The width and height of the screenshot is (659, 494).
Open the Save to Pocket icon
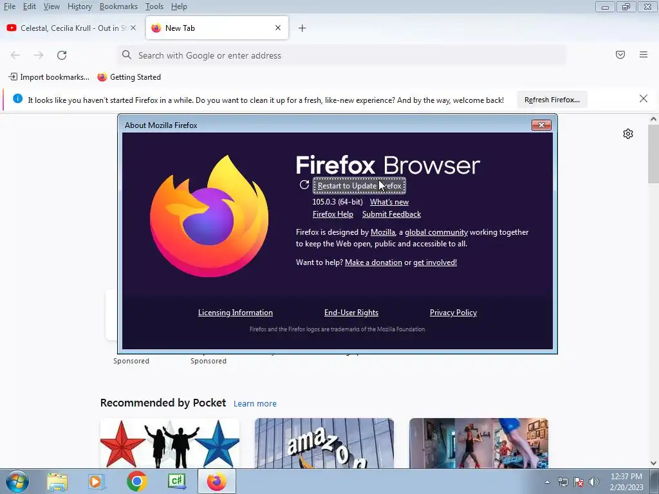point(620,55)
